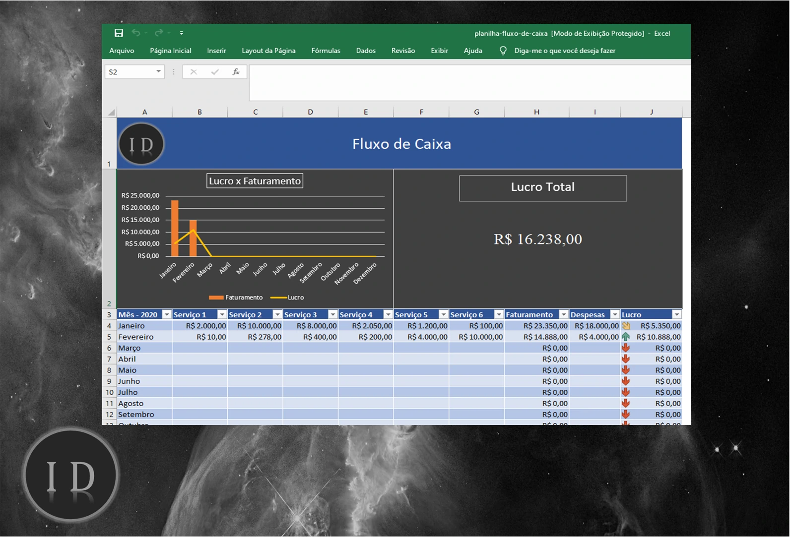The height and width of the screenshot is (537, 790).
Task: Switch to the Layout da Página tab
Action: (x=268, y=51)
